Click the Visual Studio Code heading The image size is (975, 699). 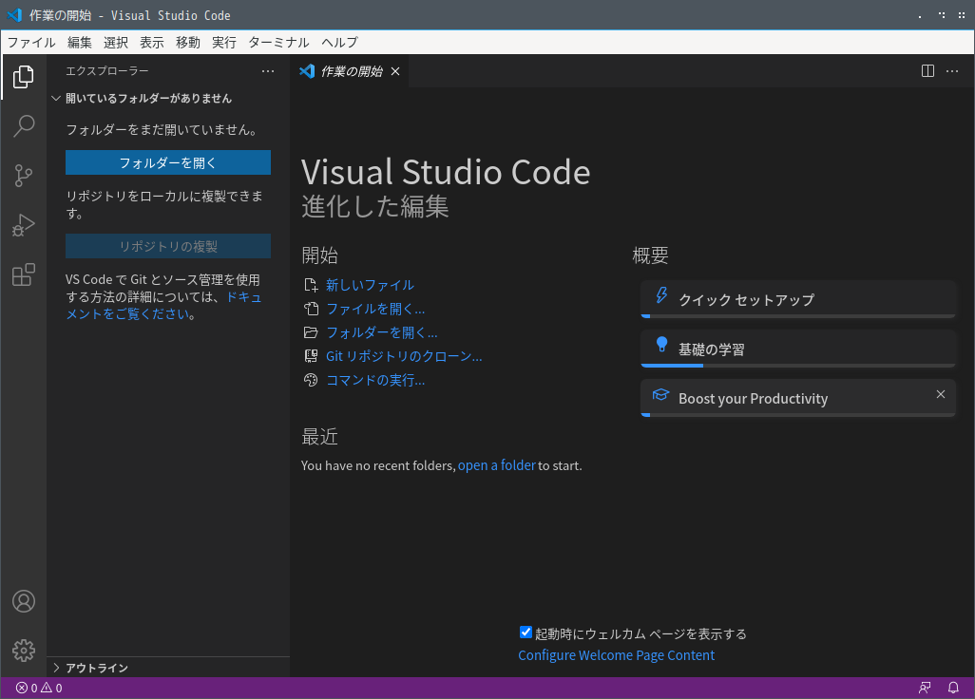(446, 172)
